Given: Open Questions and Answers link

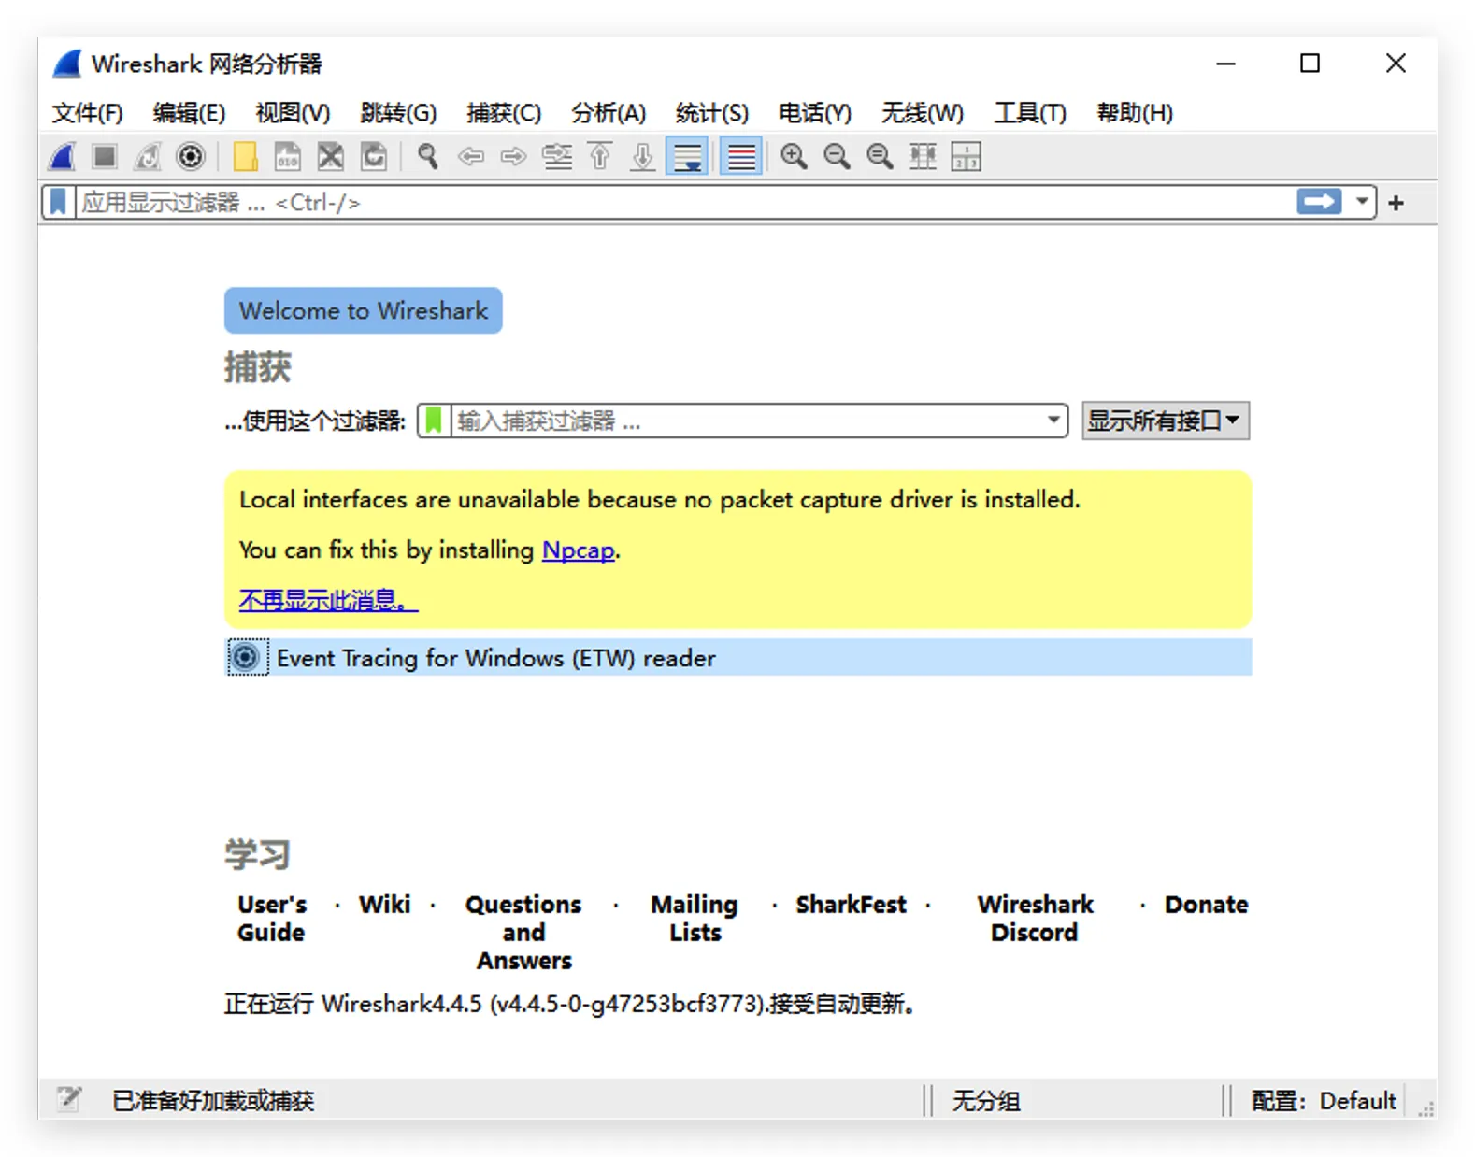Looking at the screenshot, I should [x=523, y=932].
